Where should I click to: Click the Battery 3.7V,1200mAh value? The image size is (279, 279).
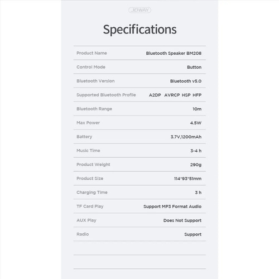(x=186, y=137)
